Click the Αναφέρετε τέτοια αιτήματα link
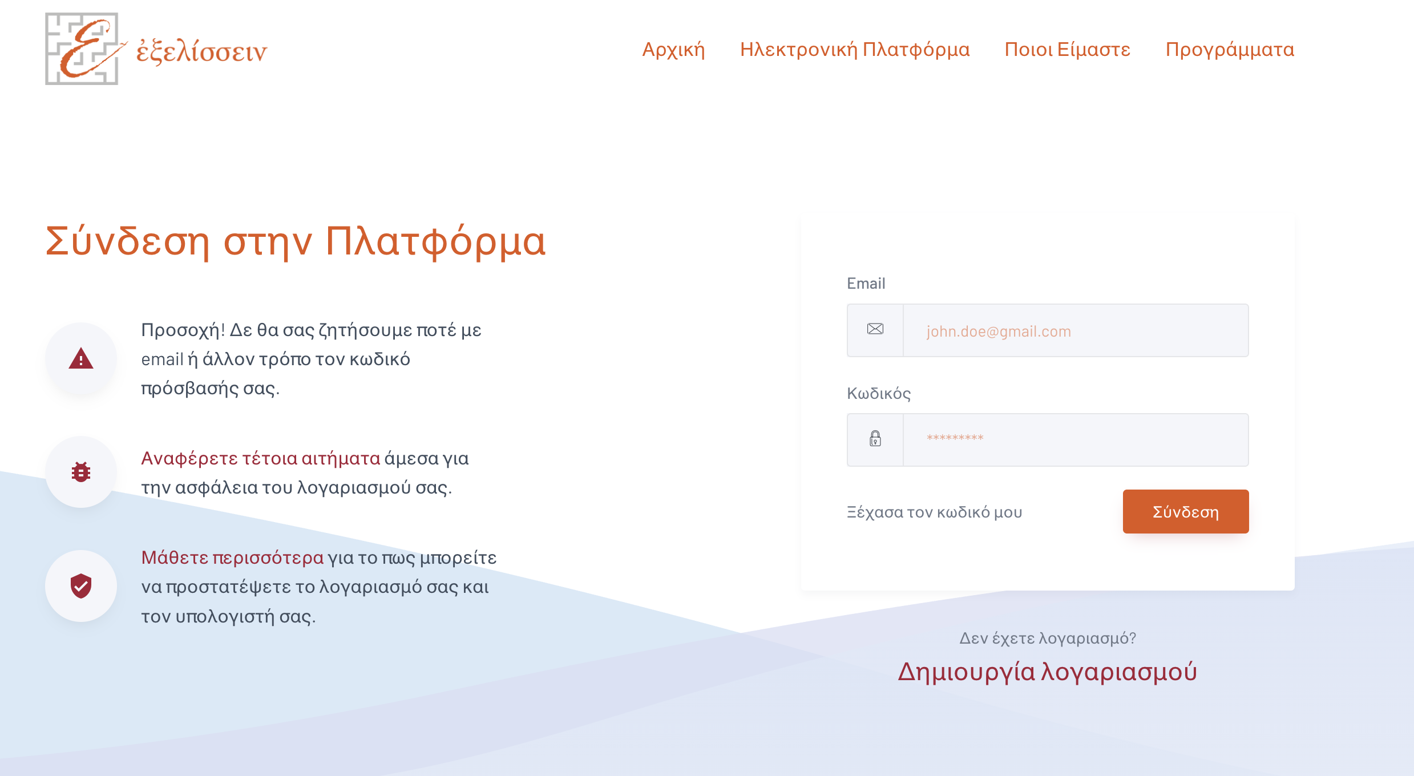1414x776 pixels. click(x=260, y=458)
